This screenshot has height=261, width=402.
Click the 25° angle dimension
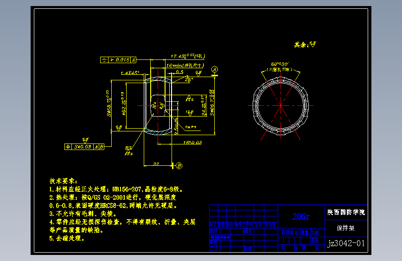tap(189, 79)
